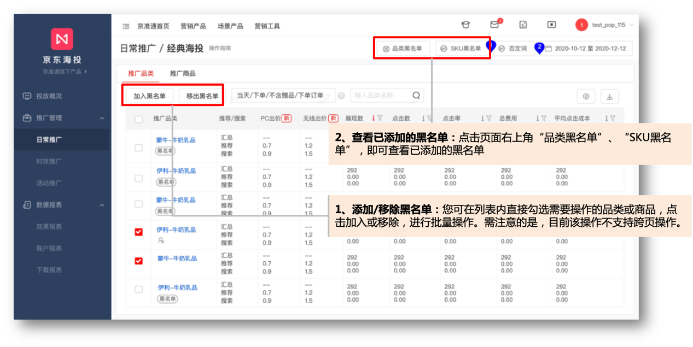Open the 营销产品 top menu
The height and width of the screenshot is (347, 693).
point(193,26)
